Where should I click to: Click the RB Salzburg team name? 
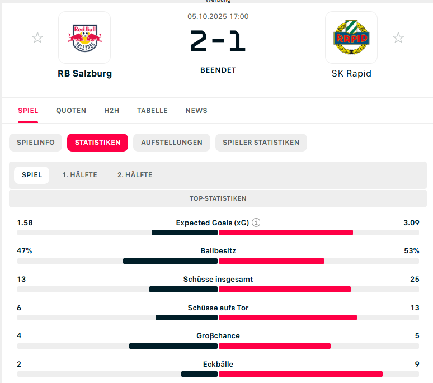(x=84, y=73)
